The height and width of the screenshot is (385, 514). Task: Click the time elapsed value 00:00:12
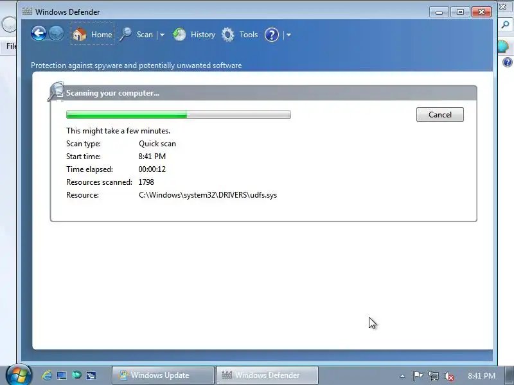click(x=152, y=169)
